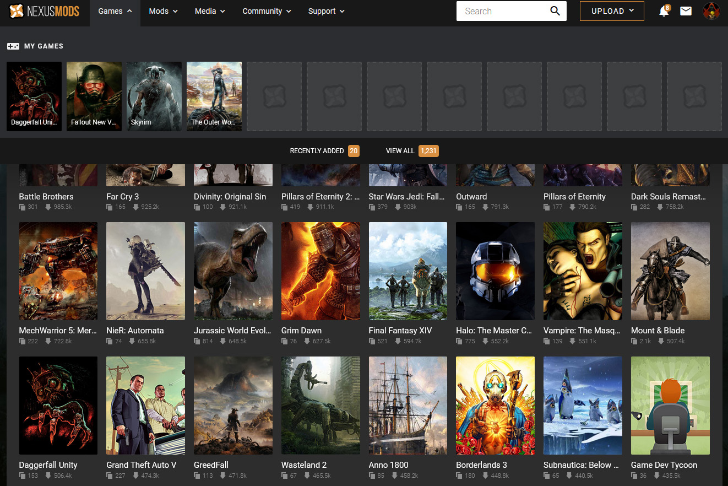Open the Pillars of Eternity title link
The image size is (728, 486).
(575, 196)
